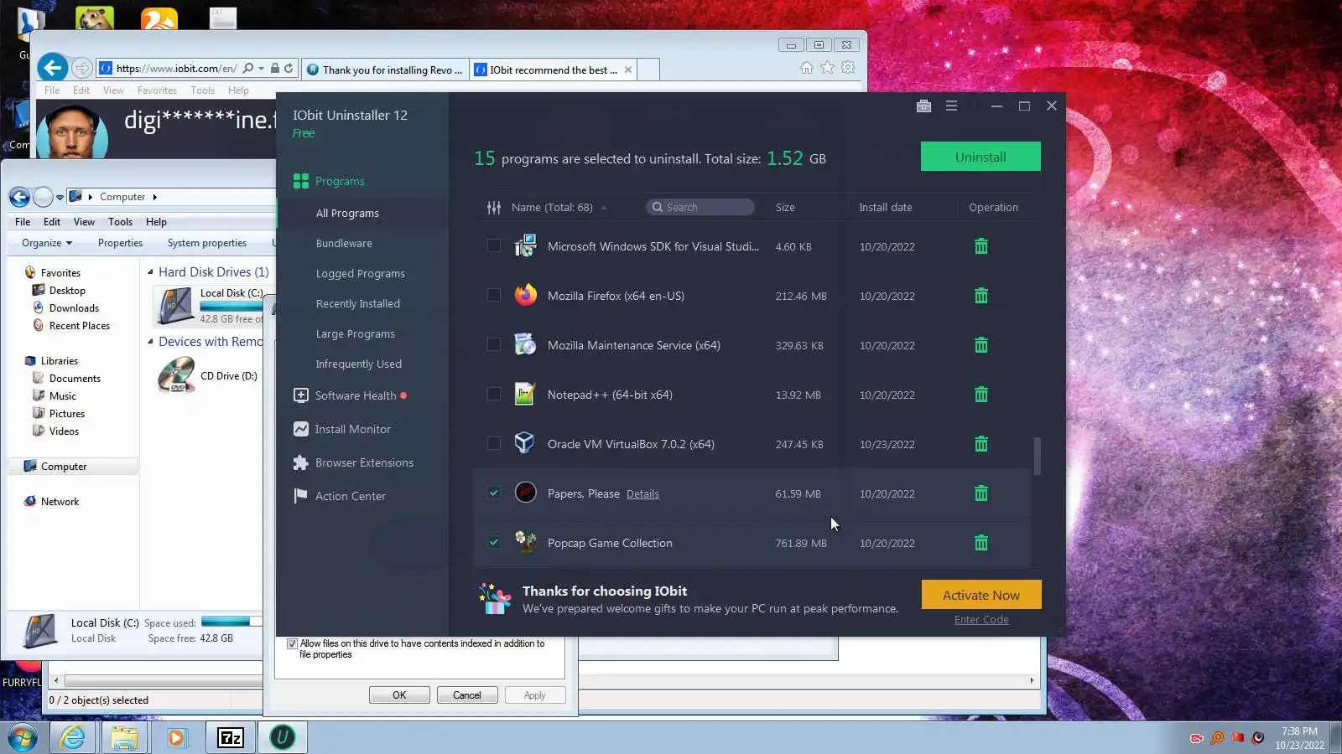Image resolution: width=1342 pixels, height=754 pixels.
Task: Open Logged Programs section
Action: [x=361, y=274]
